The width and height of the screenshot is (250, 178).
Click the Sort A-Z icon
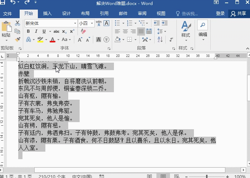(160, 39)
